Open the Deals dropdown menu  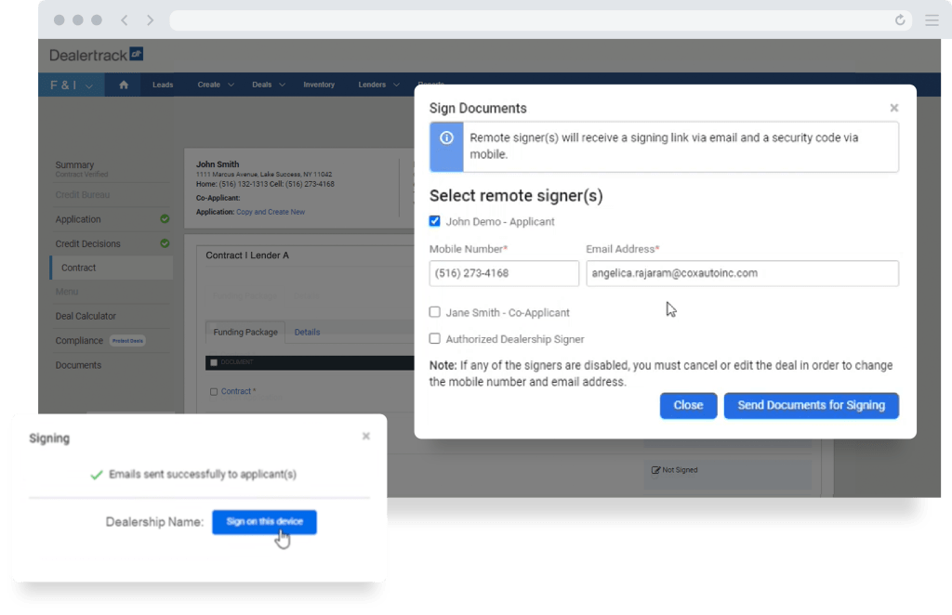tap(269, 85)
